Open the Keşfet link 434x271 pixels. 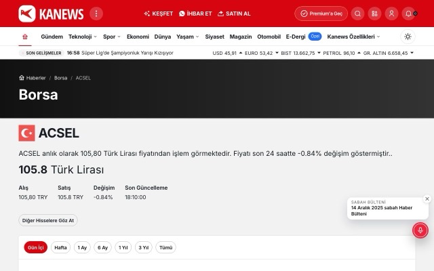(x=158, y=14)
